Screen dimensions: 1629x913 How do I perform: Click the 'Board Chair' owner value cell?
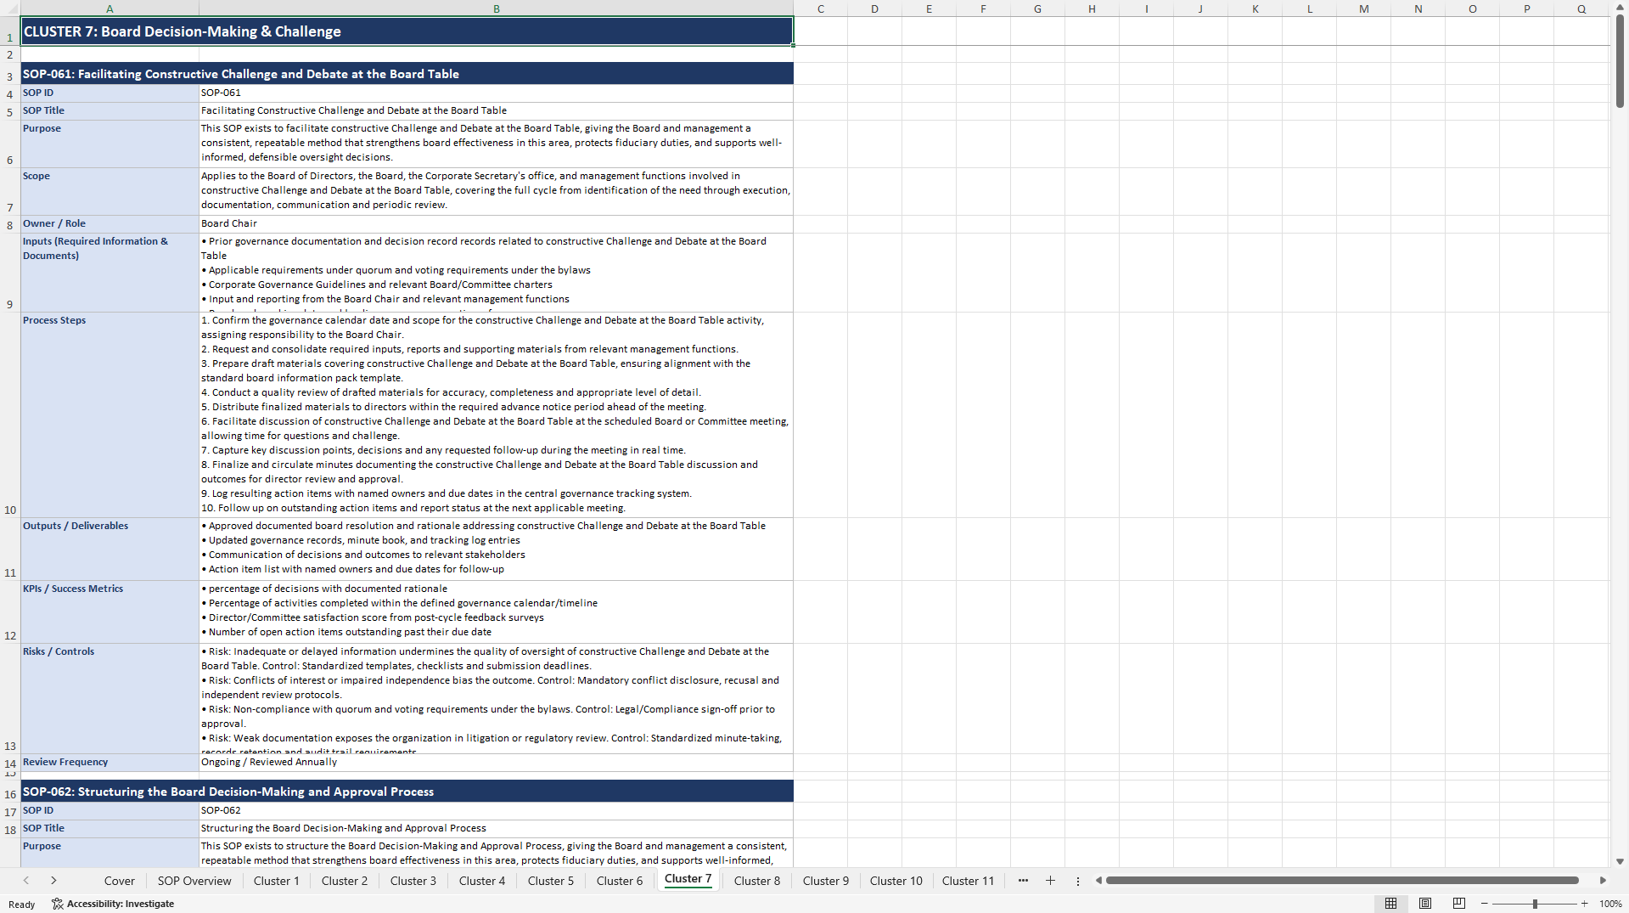[497, 224]
